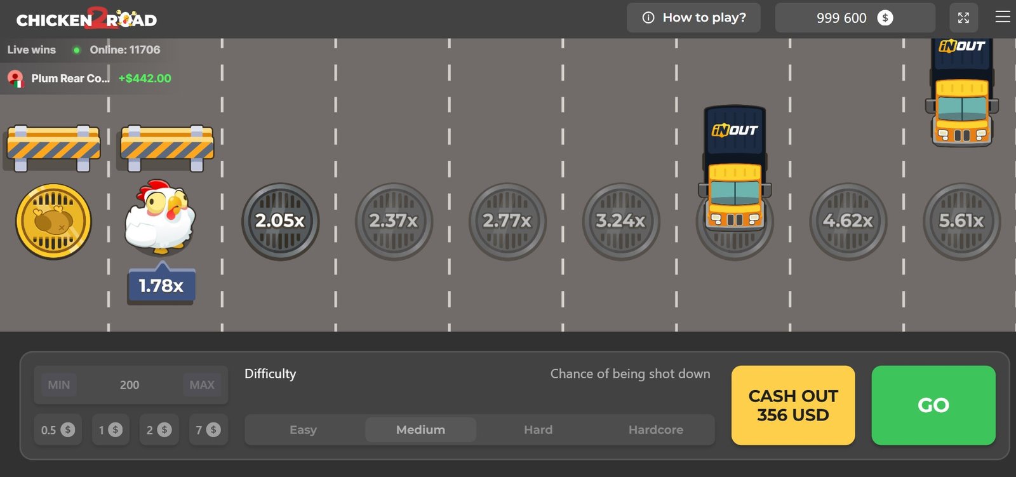Switch difficulty to Hard
Screen dimensions: 1016x477
click(x=538, y=430)
